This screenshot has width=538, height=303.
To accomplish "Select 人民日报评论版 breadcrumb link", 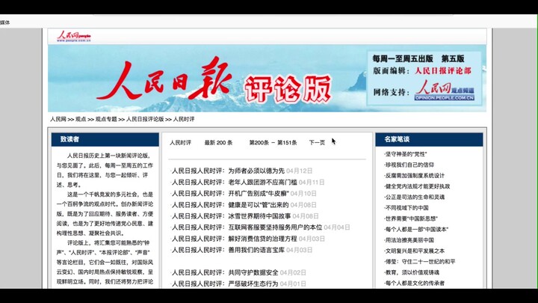I will (145, 119).
